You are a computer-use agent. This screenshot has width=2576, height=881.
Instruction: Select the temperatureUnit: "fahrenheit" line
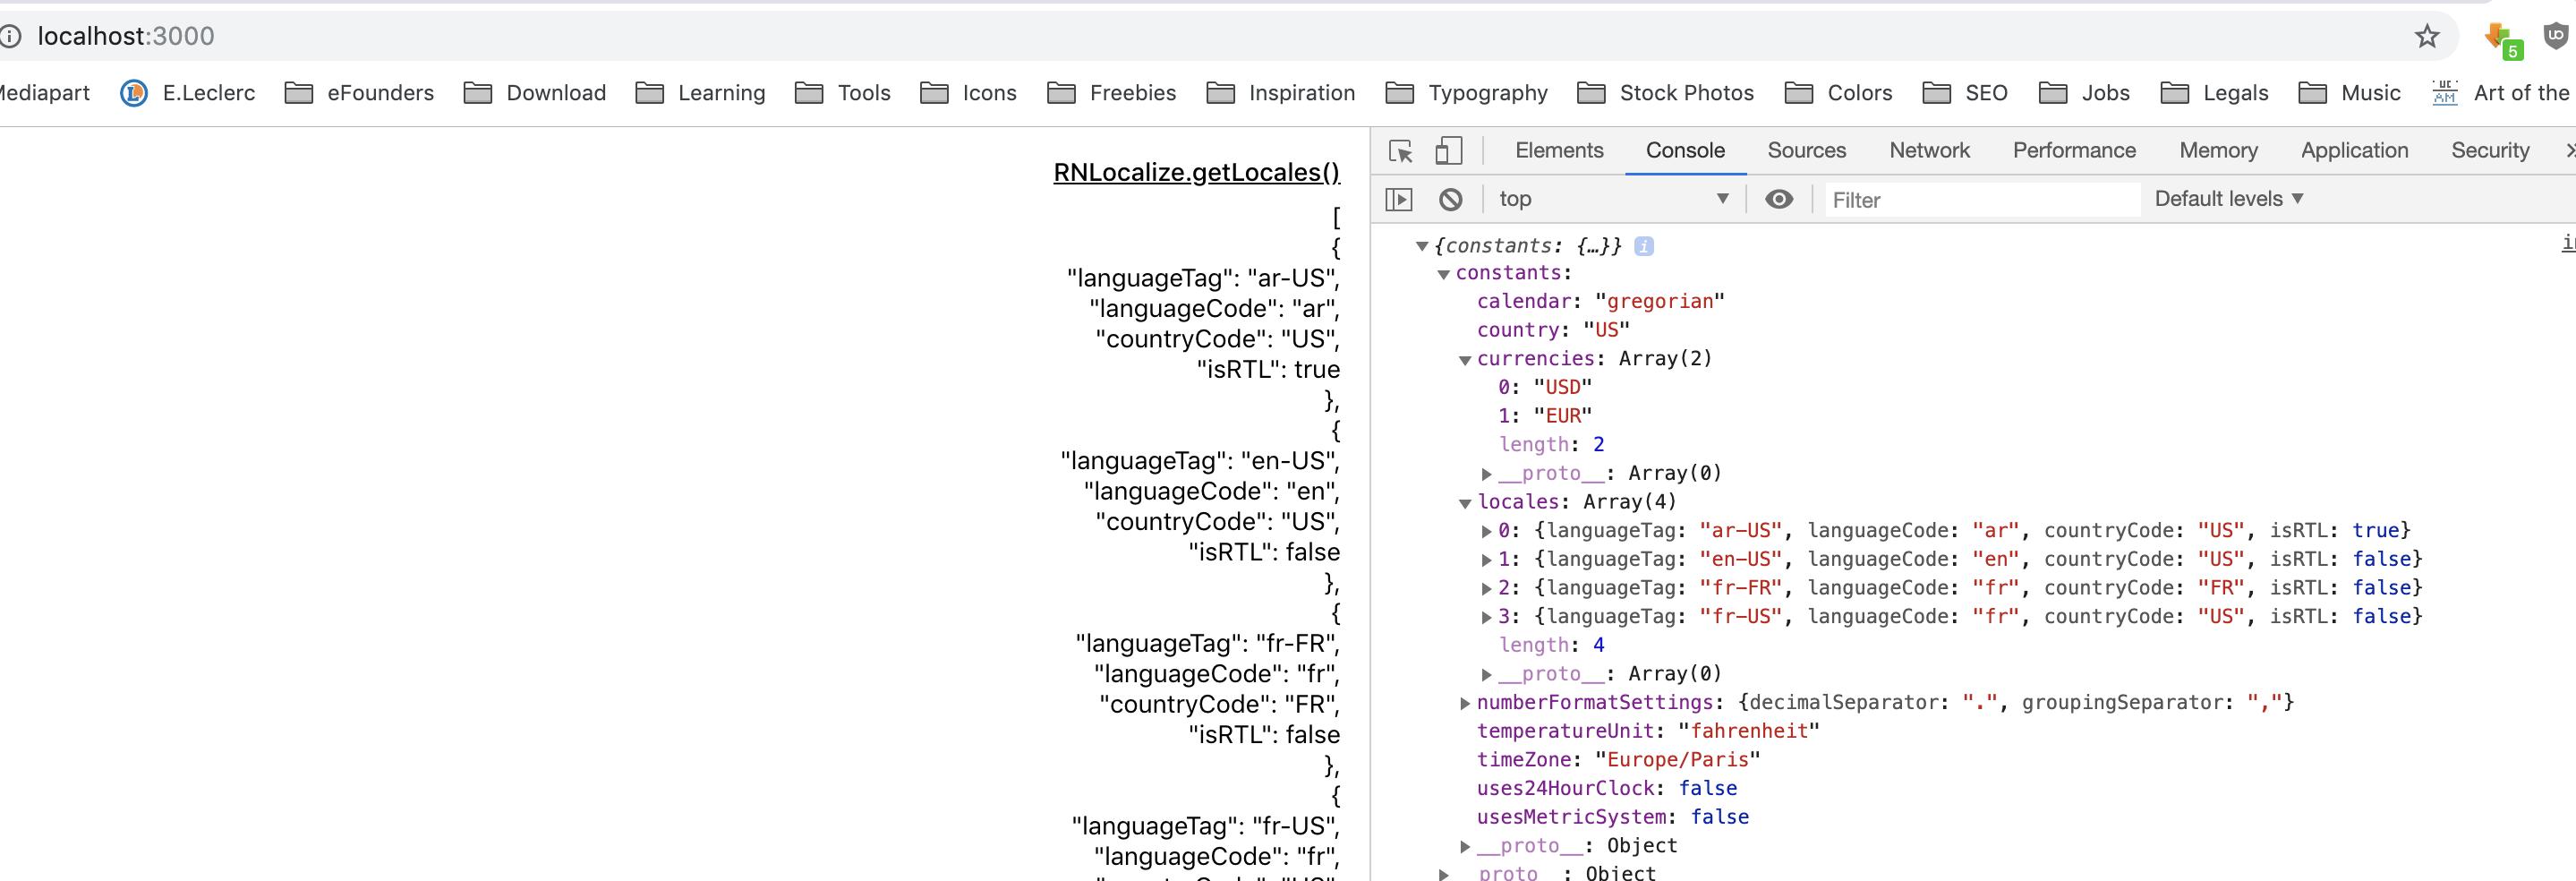(1648, 731)
